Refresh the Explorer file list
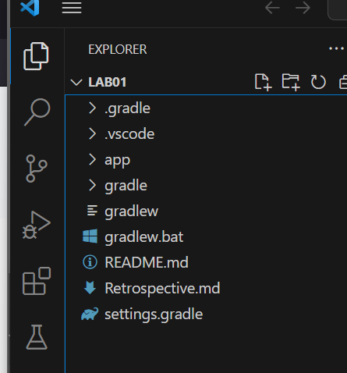The image size is (347, 373). tap(318, 82)
